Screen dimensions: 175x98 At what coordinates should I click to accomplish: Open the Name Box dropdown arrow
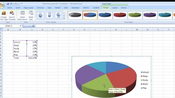pyautogui.click(x=21, y=26)
